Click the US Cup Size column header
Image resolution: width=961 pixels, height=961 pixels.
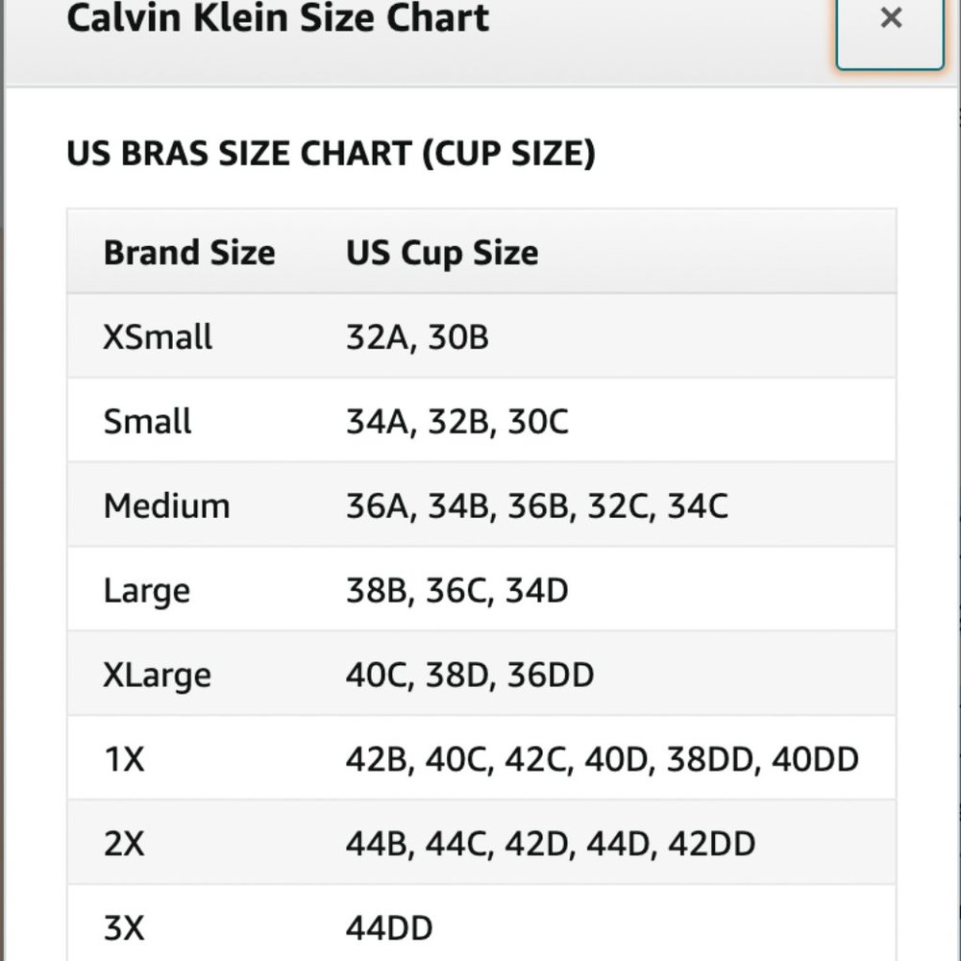pyautogui.click(x=442, y=253)
